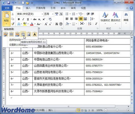This screenshot has height=114, width=135.
Task: Switch to the 邮件 Mailings tab
Action: (x=63, y=8)
